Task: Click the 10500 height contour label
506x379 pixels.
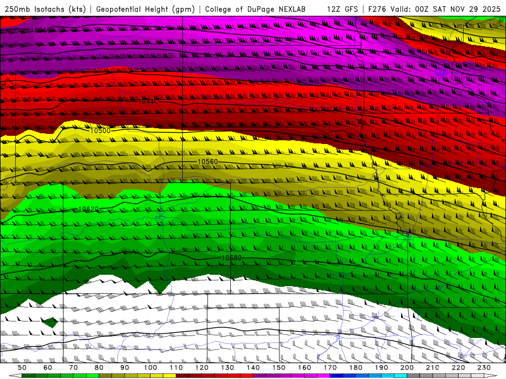Action: (100, 131)
